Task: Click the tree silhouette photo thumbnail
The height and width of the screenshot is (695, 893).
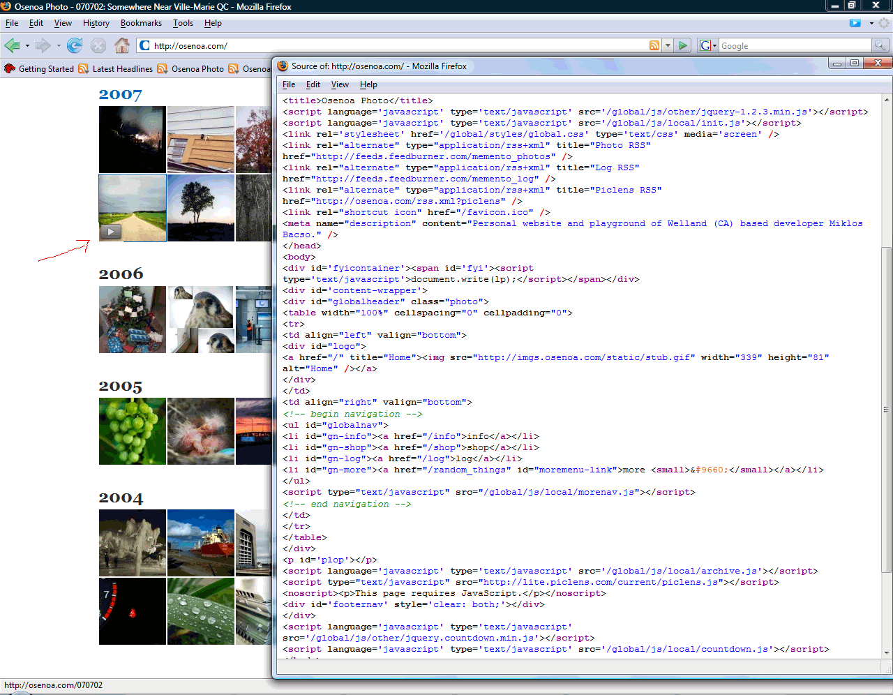Action: point(201,208)
